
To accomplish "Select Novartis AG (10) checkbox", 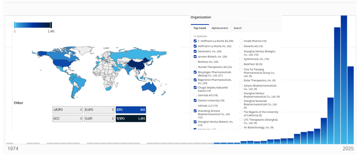I will pos(241,46).
